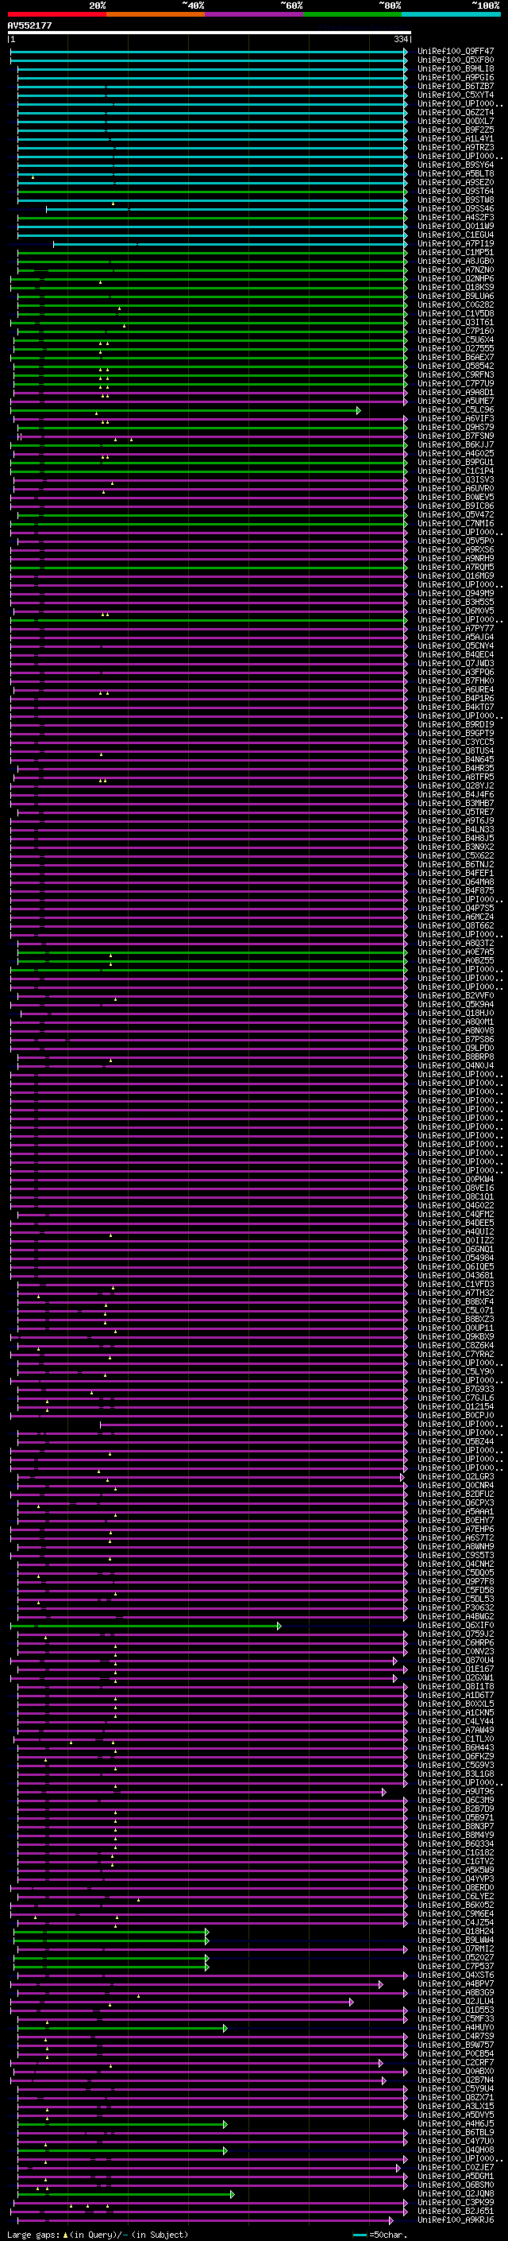Screen dimensions: 508x2241
Task: Click the UniRef100_A4QUI2 label
Action: pyautogui.click(x=456, y=1232)
